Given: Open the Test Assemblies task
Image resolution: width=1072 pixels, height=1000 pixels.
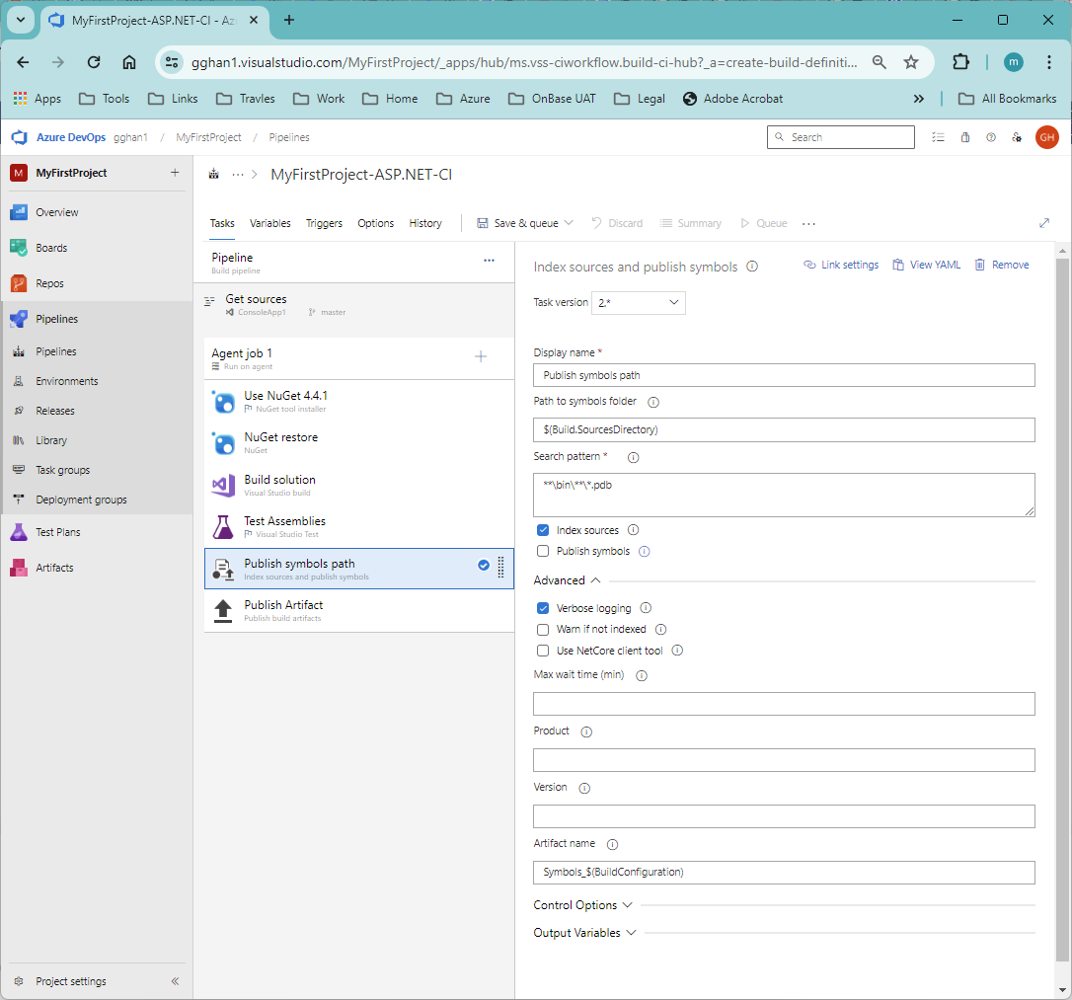Looking at the screenshot, I should (x=284, y=521).
